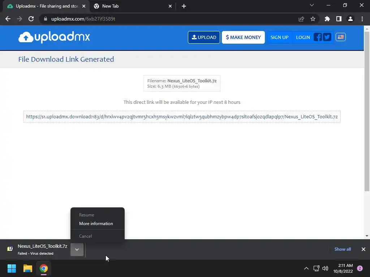Close the downloads bar

pyautogui.click(x=363, y=249)
